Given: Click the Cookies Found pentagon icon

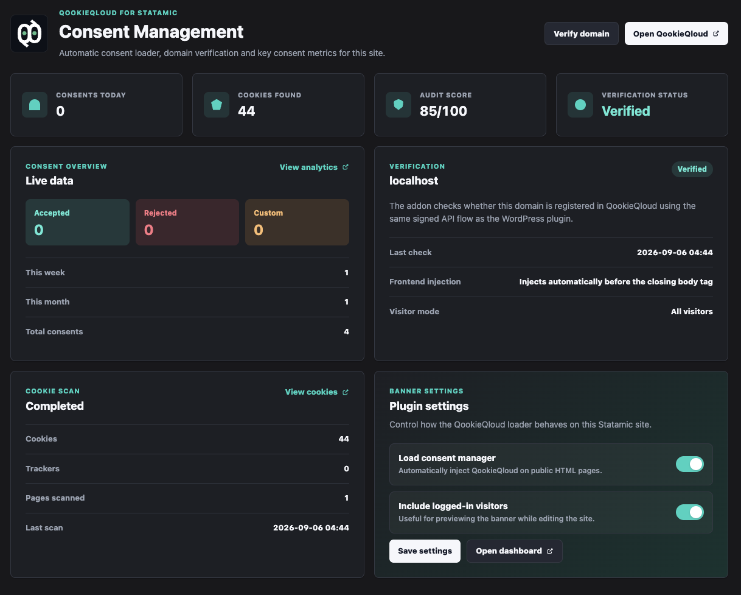Looking at the screenshot, I should [x=217, y=105].
